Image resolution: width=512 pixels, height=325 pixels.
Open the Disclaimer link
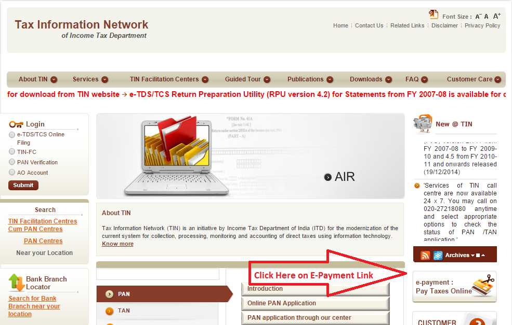click(444, 25)
